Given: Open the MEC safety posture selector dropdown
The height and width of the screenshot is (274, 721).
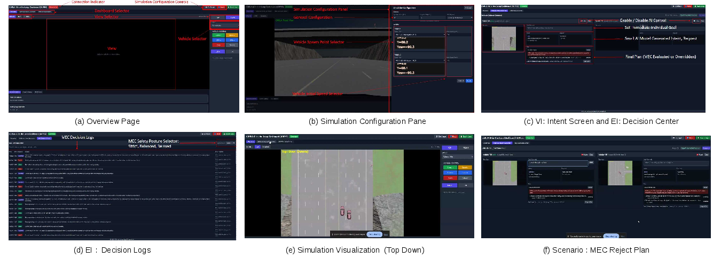Looking at the screenshot, I should [231, 143].
